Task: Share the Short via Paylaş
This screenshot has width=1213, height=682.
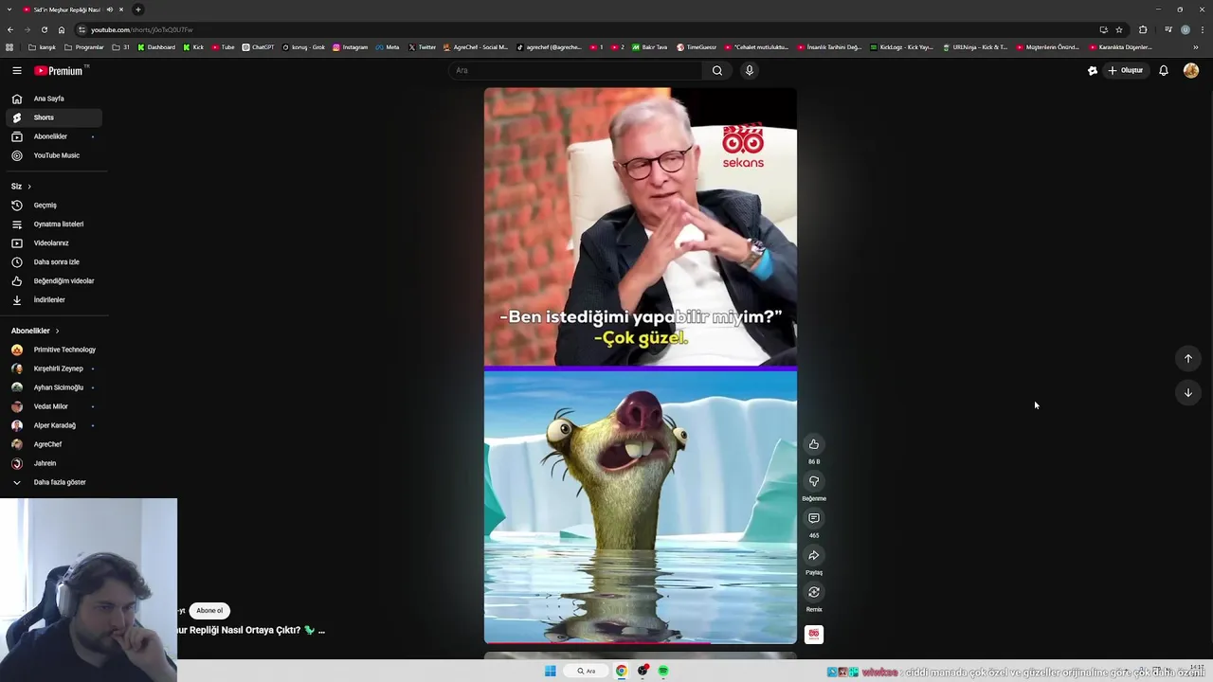Action: tap(814, 555)
